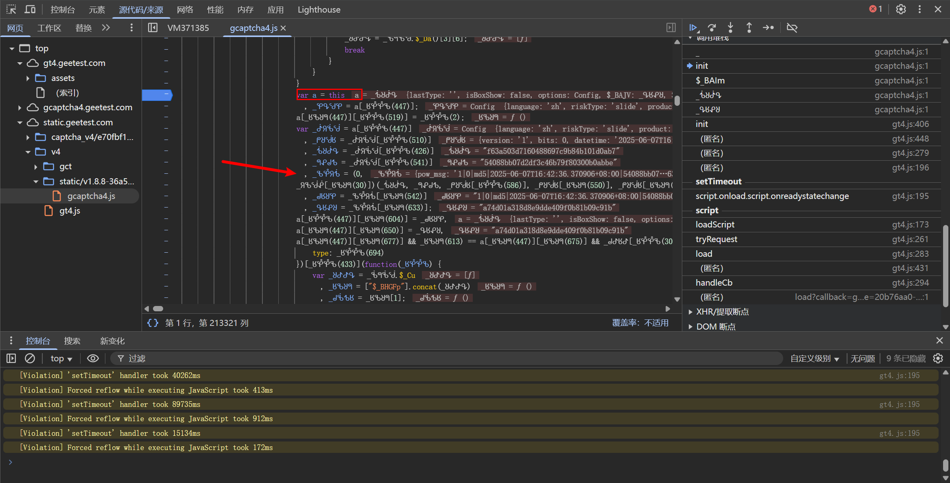Select gcaptcha4.js file in navigator
950x483 pixels.
[91, 196]
